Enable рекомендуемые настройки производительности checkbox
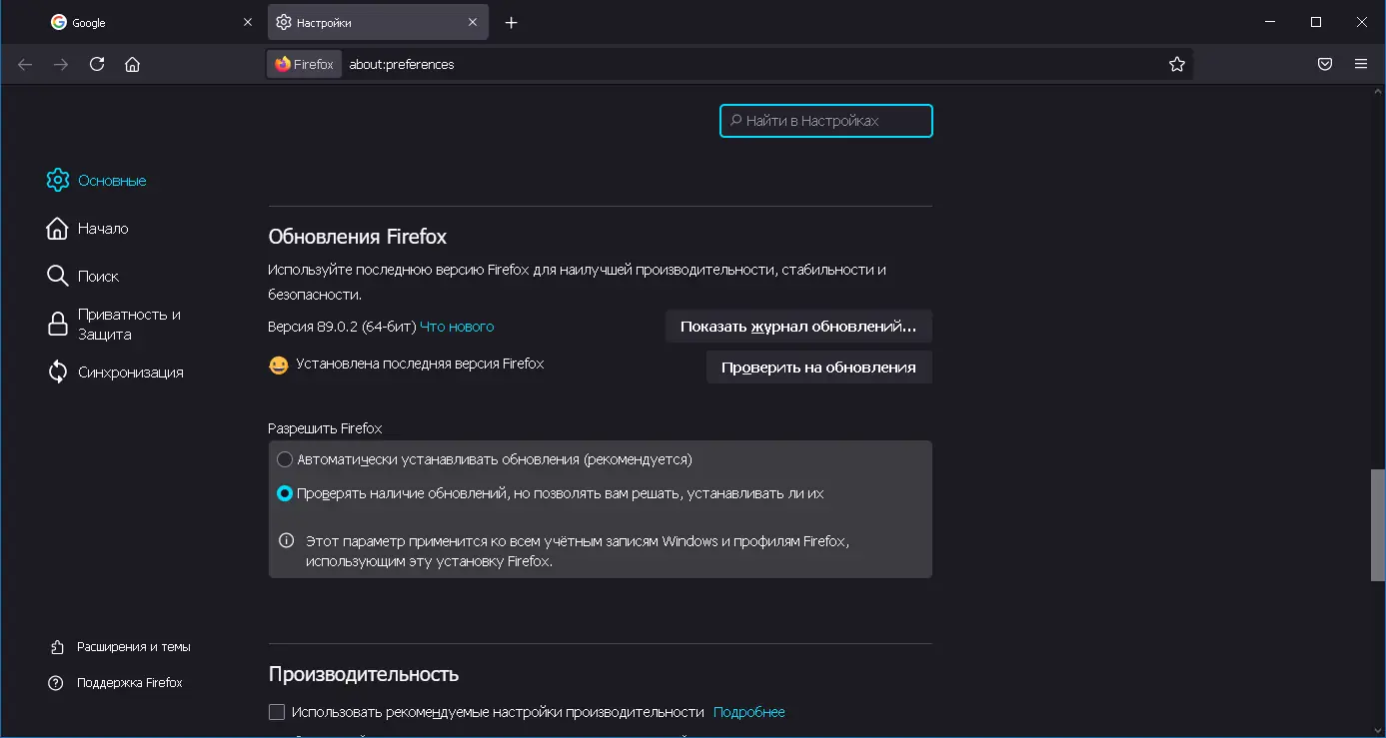 point(277,712)
